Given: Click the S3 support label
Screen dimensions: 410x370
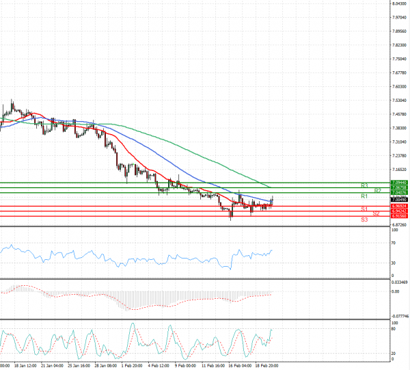Looking at the screenshot, I should tap(365, 220).
